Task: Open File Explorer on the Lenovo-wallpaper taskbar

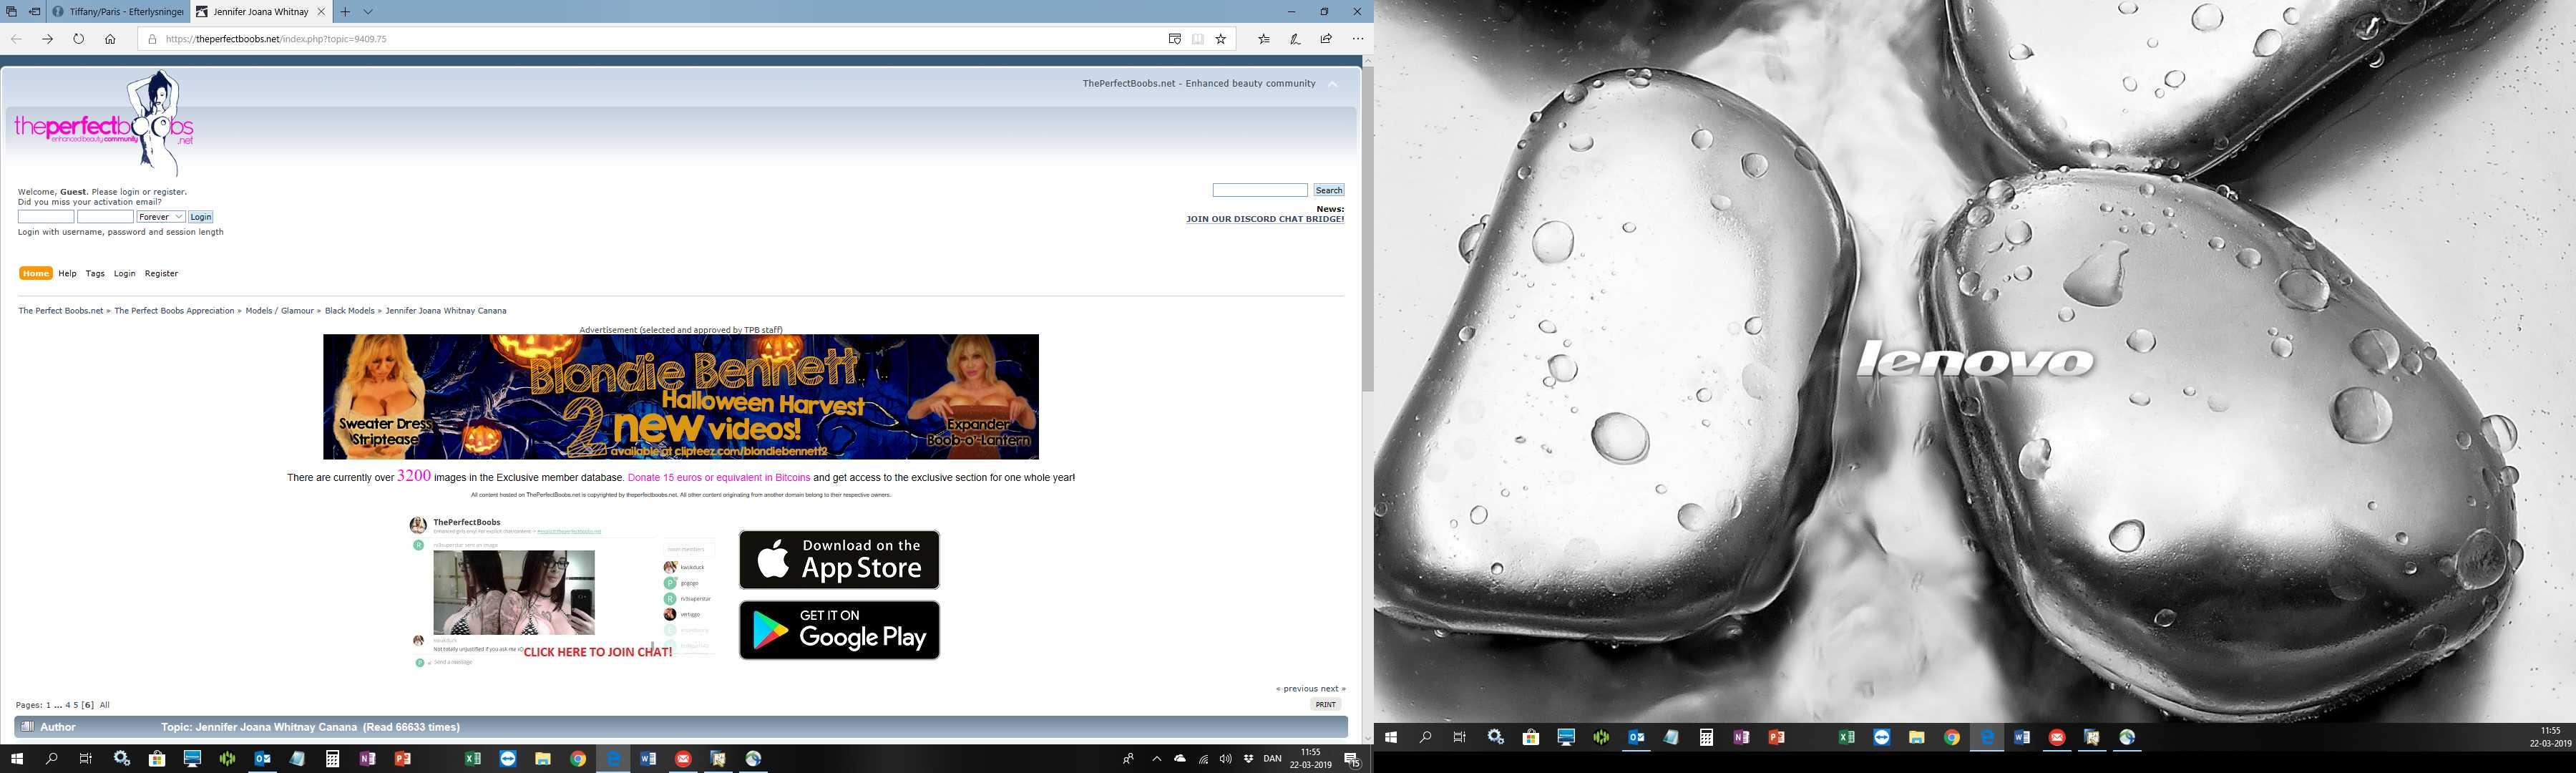Action: pos(1916,737)
